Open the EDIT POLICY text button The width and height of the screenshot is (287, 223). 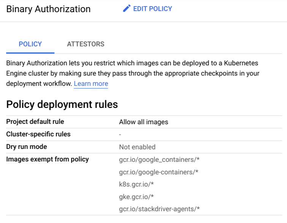152,9
